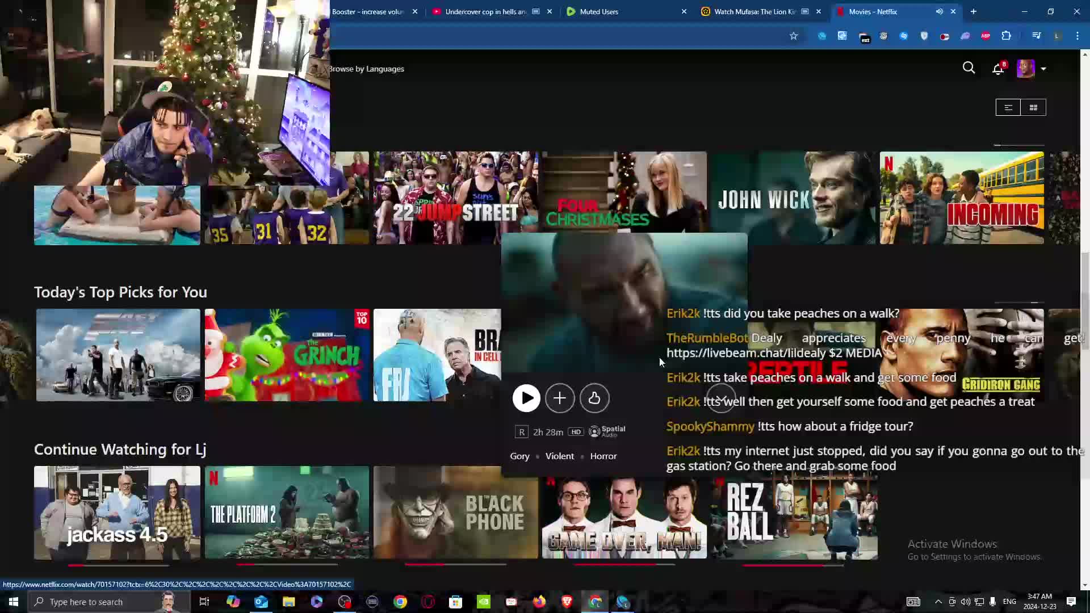Open Fast & Furious cars thumbnail in Top Picks
Screen dimensions: 1090x613
pyautogui.click(x=118, y=355)
